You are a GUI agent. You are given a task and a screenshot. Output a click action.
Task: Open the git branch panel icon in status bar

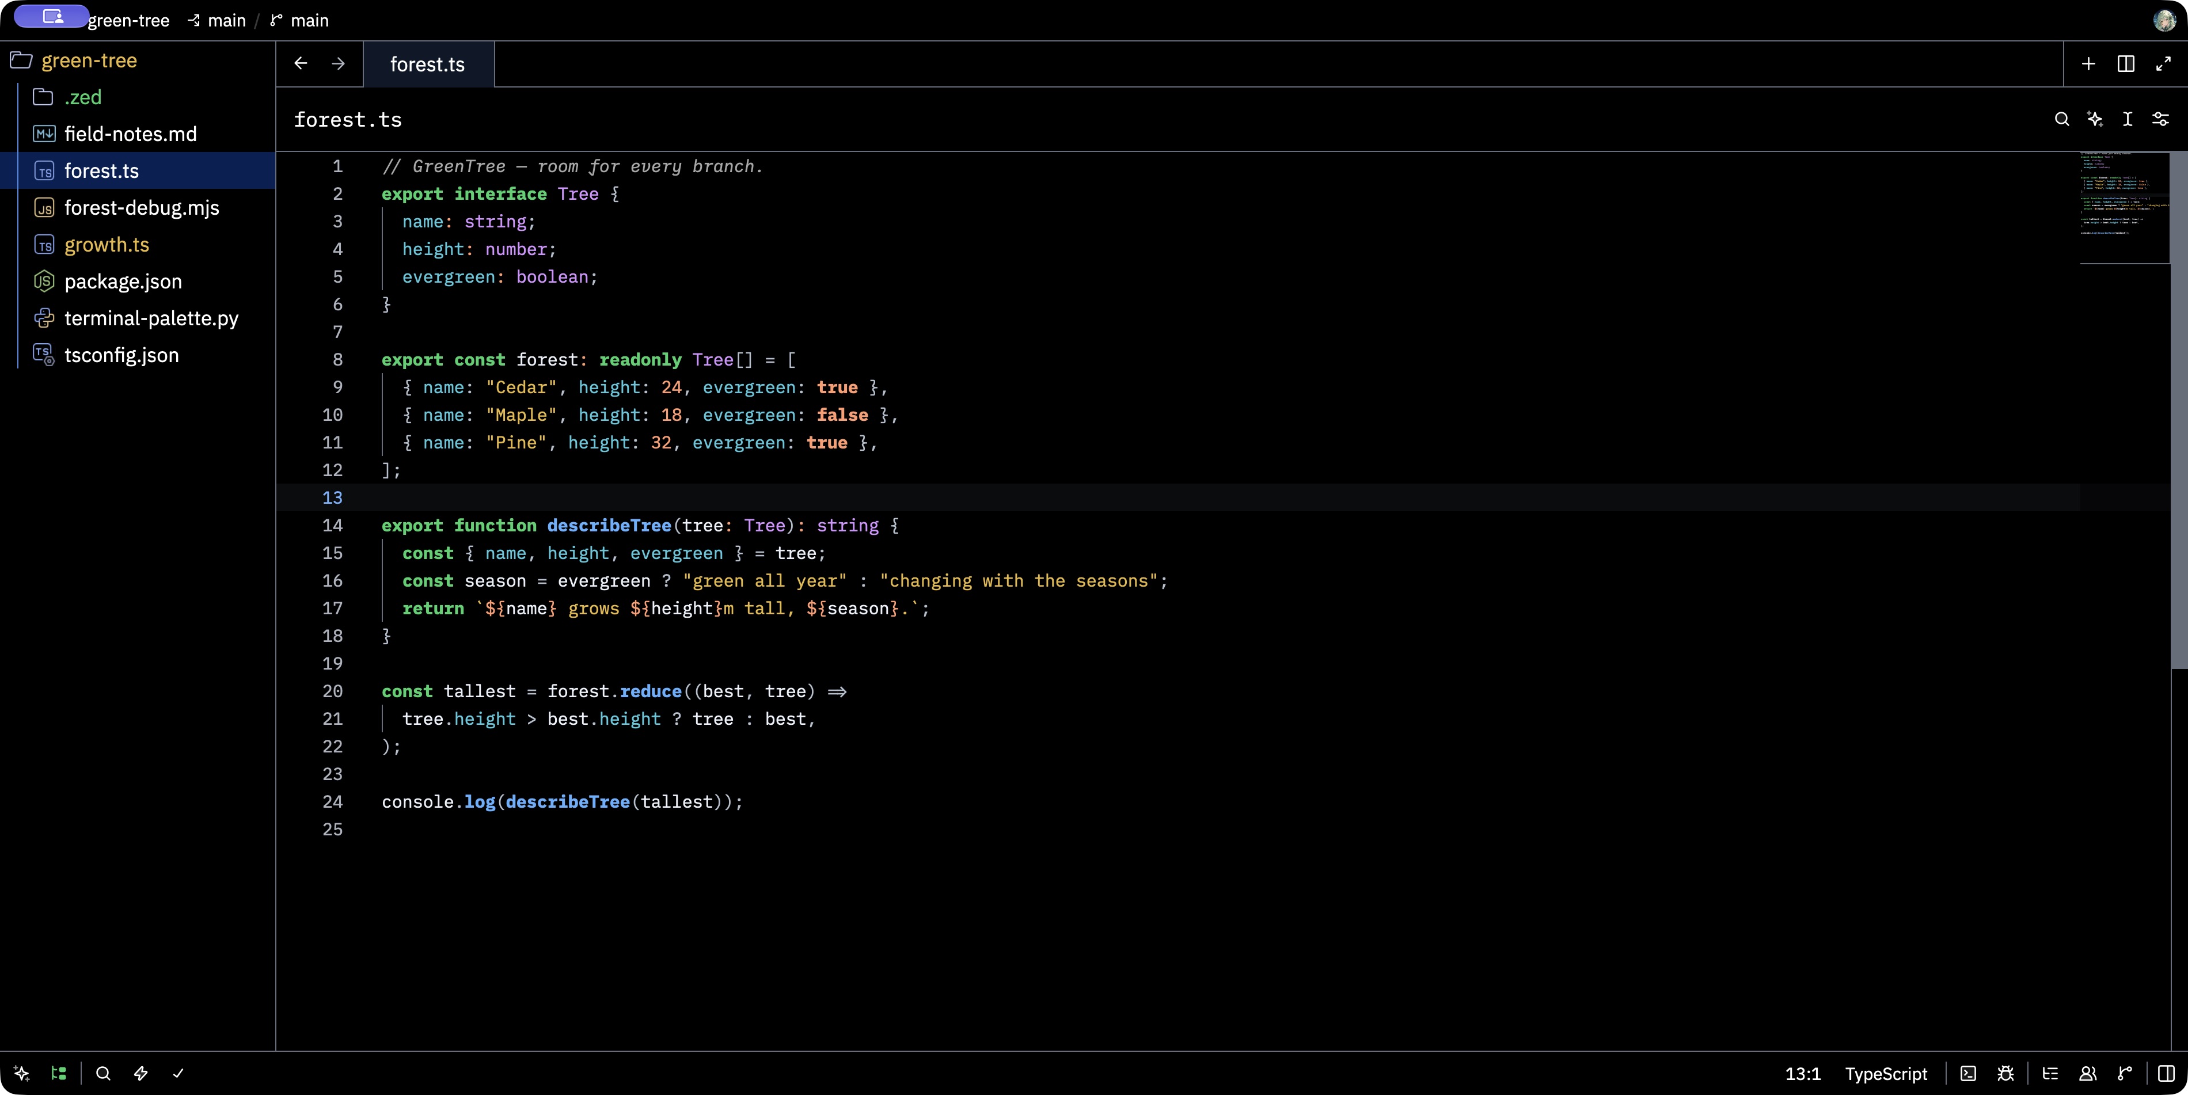point(2125,1073)
